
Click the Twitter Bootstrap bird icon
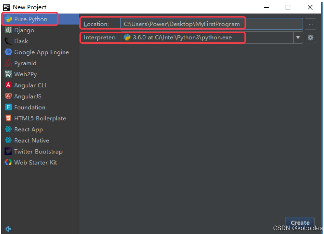click(x=8, y=151)
